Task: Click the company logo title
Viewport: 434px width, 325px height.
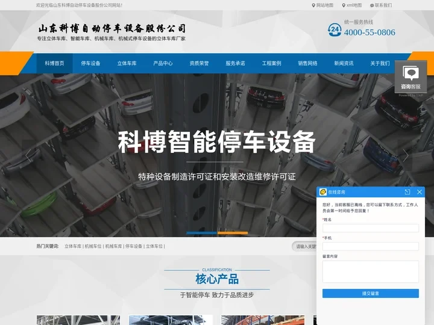Action: (x=112, y=28)
